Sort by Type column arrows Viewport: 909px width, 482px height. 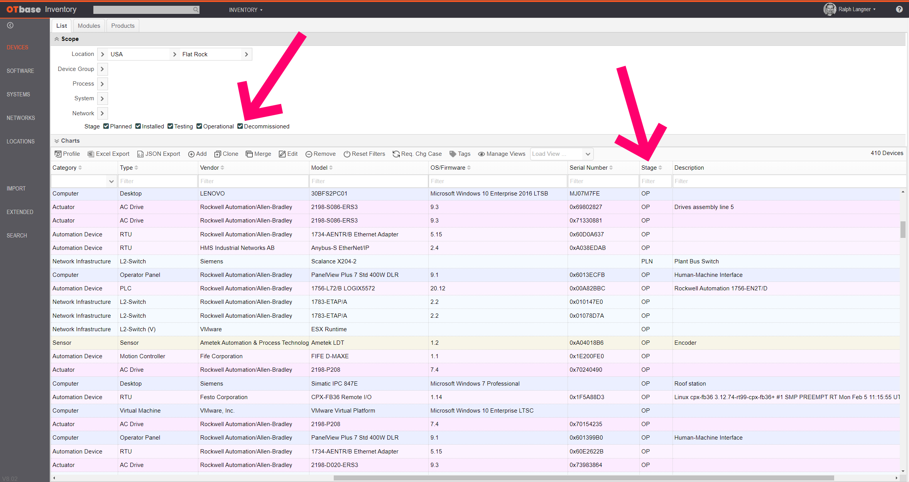coord(136,168)
